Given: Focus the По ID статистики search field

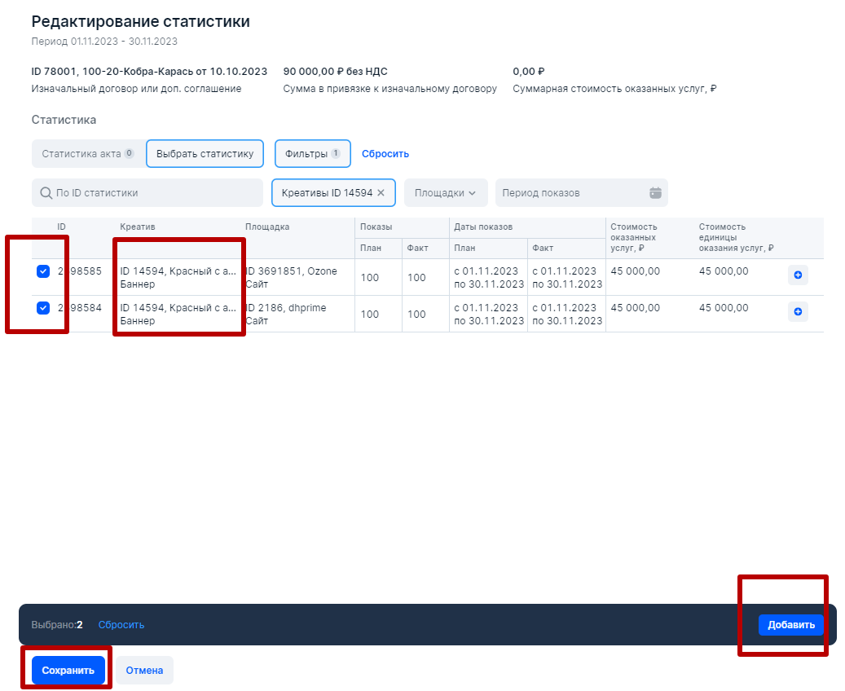Looking at the screenshot, I should point(155,193).
